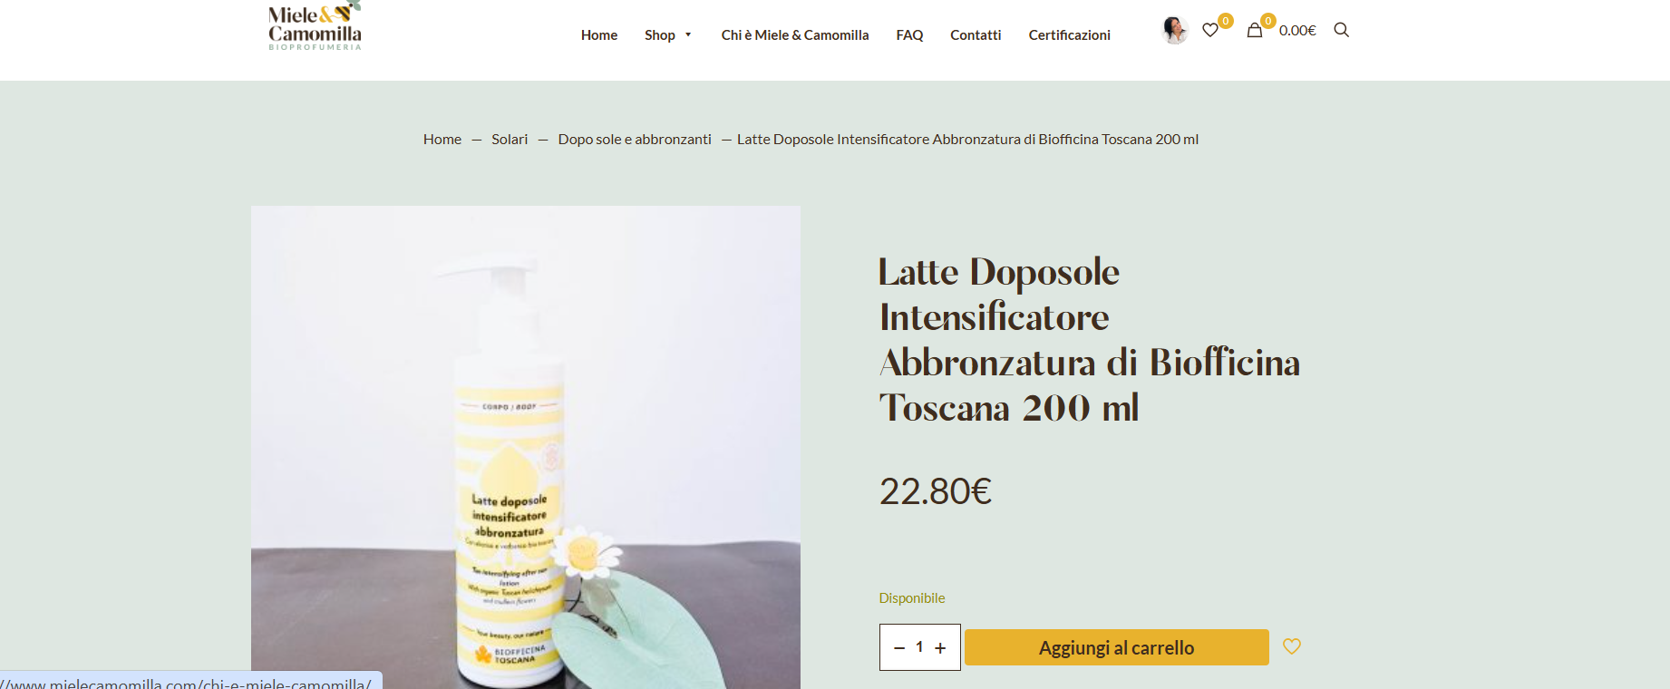Open the user account avatar
This screenshot has width=1670, height=689.
coord(1175,30)
